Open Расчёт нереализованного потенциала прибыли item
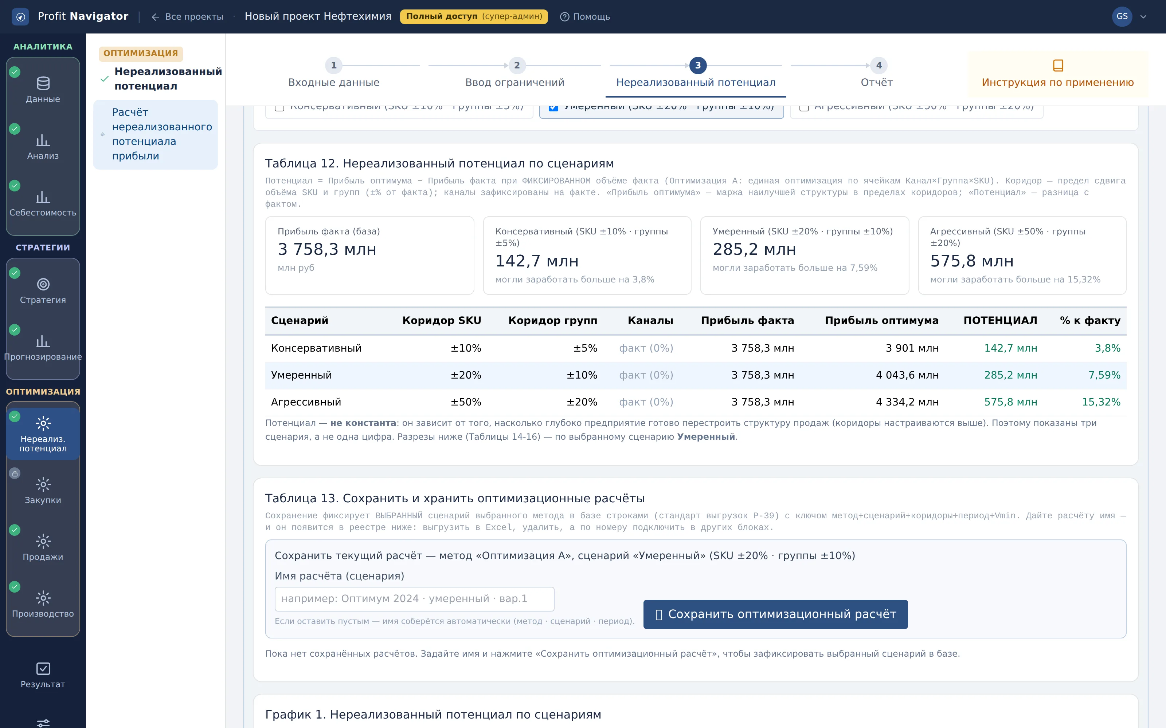This screenshot has width=1166, height=728. click(x=155, y=134)
